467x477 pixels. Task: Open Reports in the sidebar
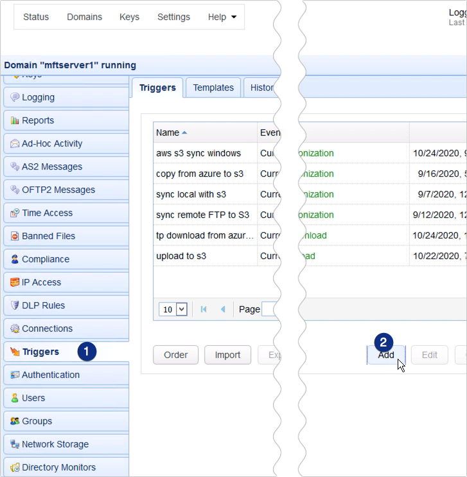coord(66,120)
